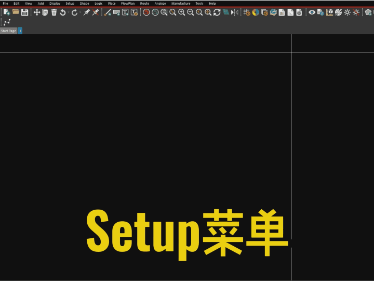Open the Manufacture menu
The width and height of the screenshot is (374, 281).
pyautogui.click(x=181, y=3)
